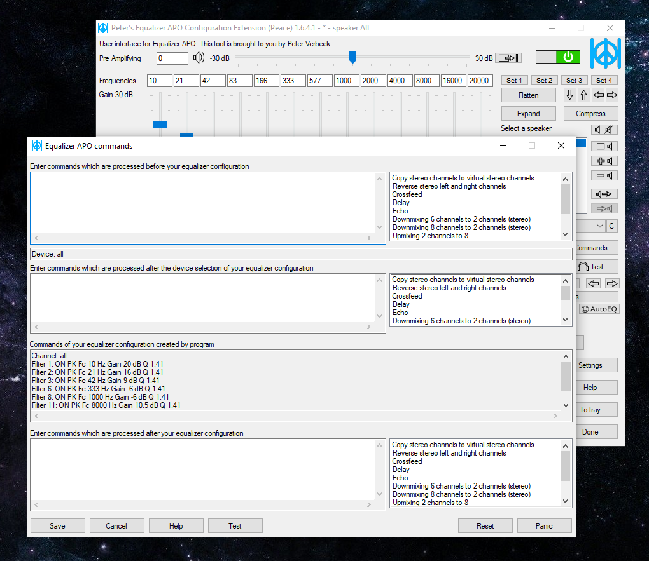The height and width of the screenshot is (561, 649).
Task: Select the Set 1 preset button
Action: 515,80
